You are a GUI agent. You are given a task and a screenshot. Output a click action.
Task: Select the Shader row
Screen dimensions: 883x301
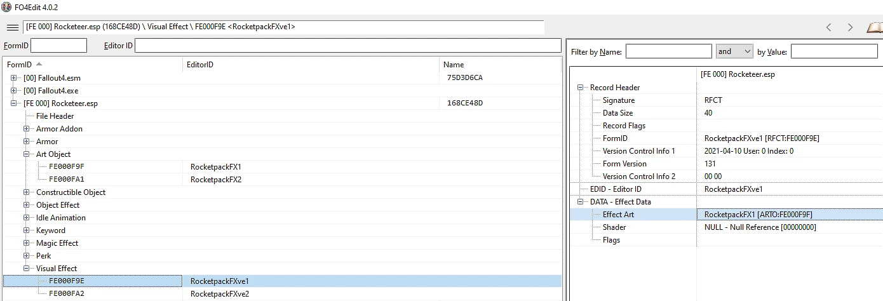click(726, 227)
